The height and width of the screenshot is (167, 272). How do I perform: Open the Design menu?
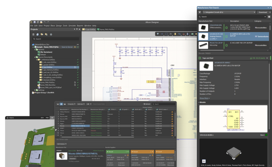pos(59,26)
